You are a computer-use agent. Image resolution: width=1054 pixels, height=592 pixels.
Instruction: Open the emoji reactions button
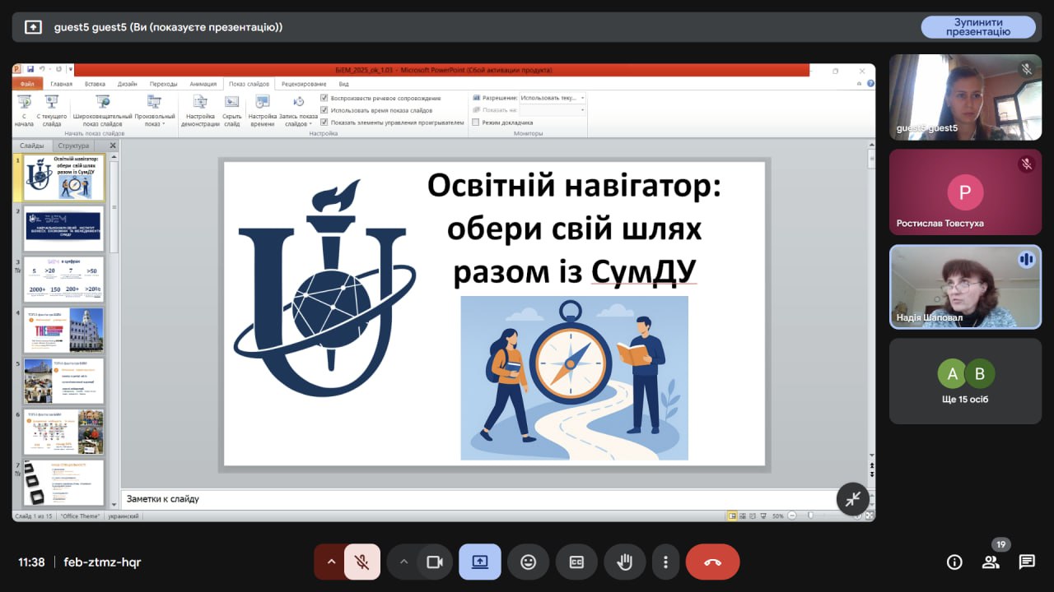point(528,562)
